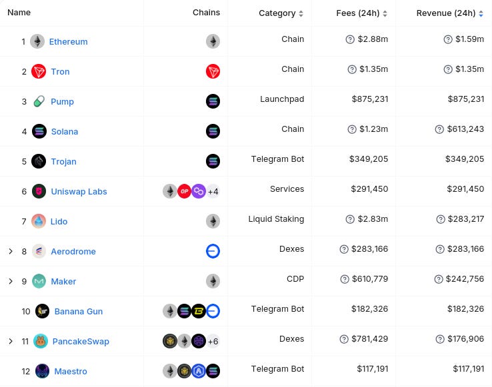Click the Solana logo next to Solana name
The image size is (492, 387).
[x=39, y=131]
